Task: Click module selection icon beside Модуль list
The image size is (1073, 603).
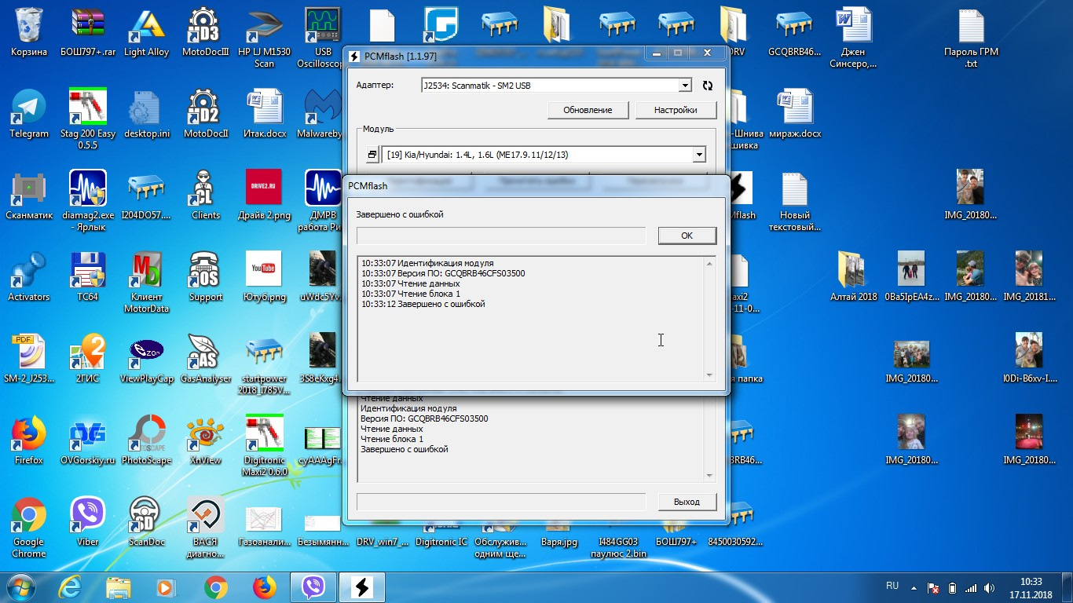Action: coord(372,155)
